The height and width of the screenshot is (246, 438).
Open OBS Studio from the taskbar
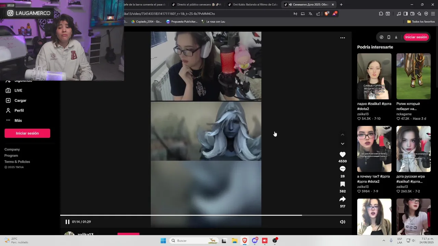[x=275, y=241]
